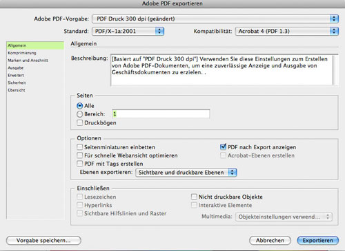This screenshot has width=345, height=251.
Task: Select the Bereich pages radio button
Action: (x=79, y=114)
